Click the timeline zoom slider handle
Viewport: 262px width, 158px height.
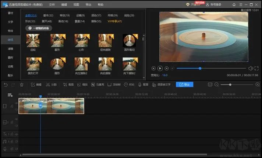[x=231, y=85]
